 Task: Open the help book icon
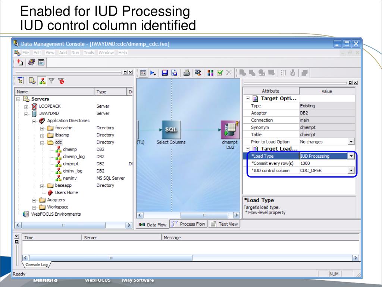coord(31,62)
